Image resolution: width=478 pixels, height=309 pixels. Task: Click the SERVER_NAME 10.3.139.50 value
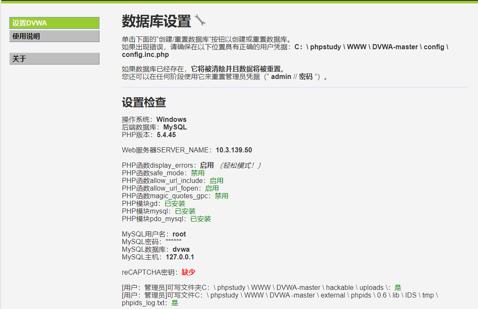click(234, 150)
